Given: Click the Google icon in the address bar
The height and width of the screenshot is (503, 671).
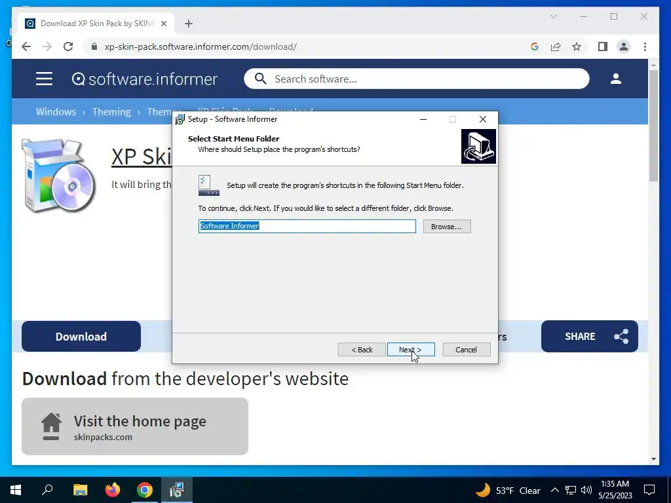Looking at the screenshot, I should tap(535, 47).
